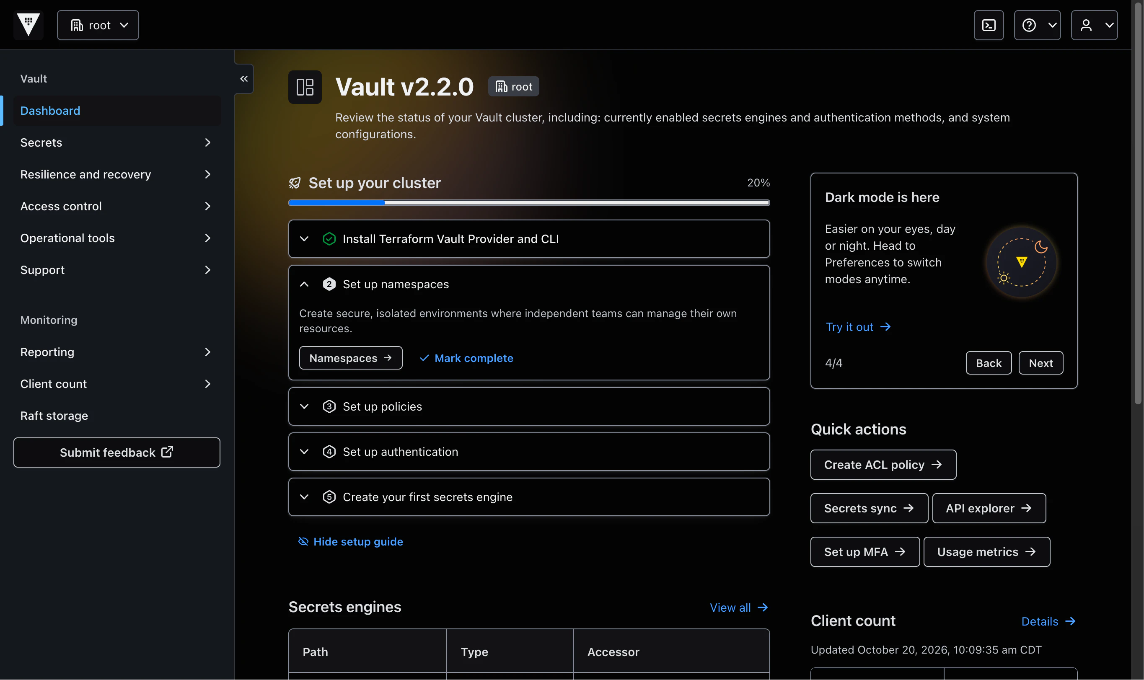
Task: Open Client count sidebar menu
Action: click(x=117, y=384)
